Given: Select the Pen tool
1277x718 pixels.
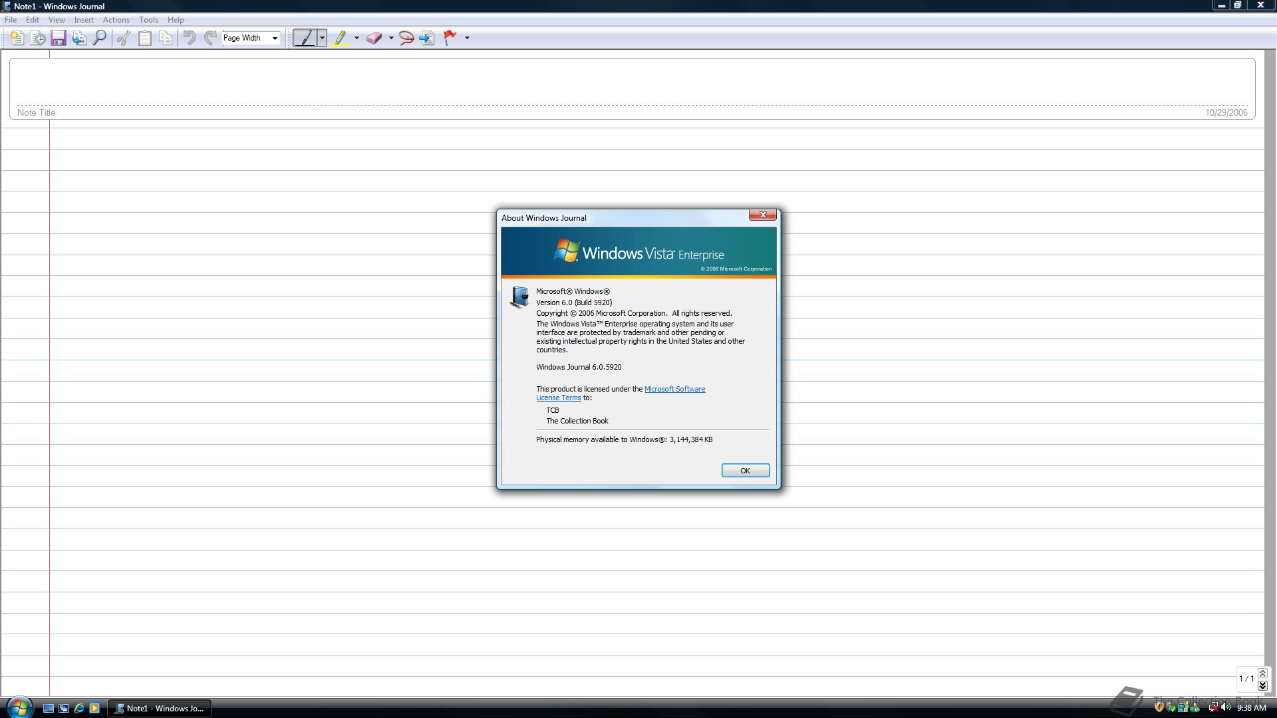Looking at the screenshot, I should tap(305, 38).
